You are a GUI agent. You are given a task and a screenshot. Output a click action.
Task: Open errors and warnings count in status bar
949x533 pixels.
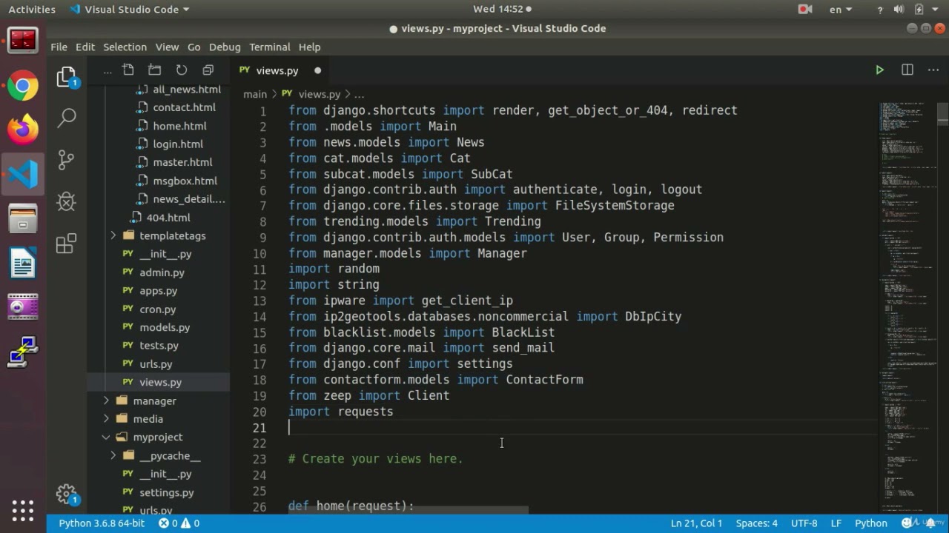179,523
